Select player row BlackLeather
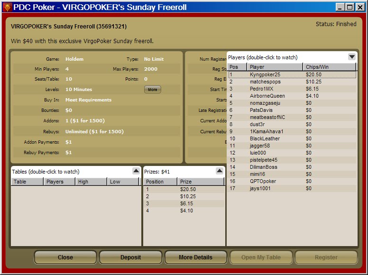Image resolution: width=368 pixels, height=275 pixels. tap(292, 138)
